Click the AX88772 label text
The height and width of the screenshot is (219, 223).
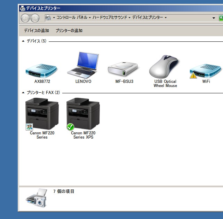[x=42, y=81]
